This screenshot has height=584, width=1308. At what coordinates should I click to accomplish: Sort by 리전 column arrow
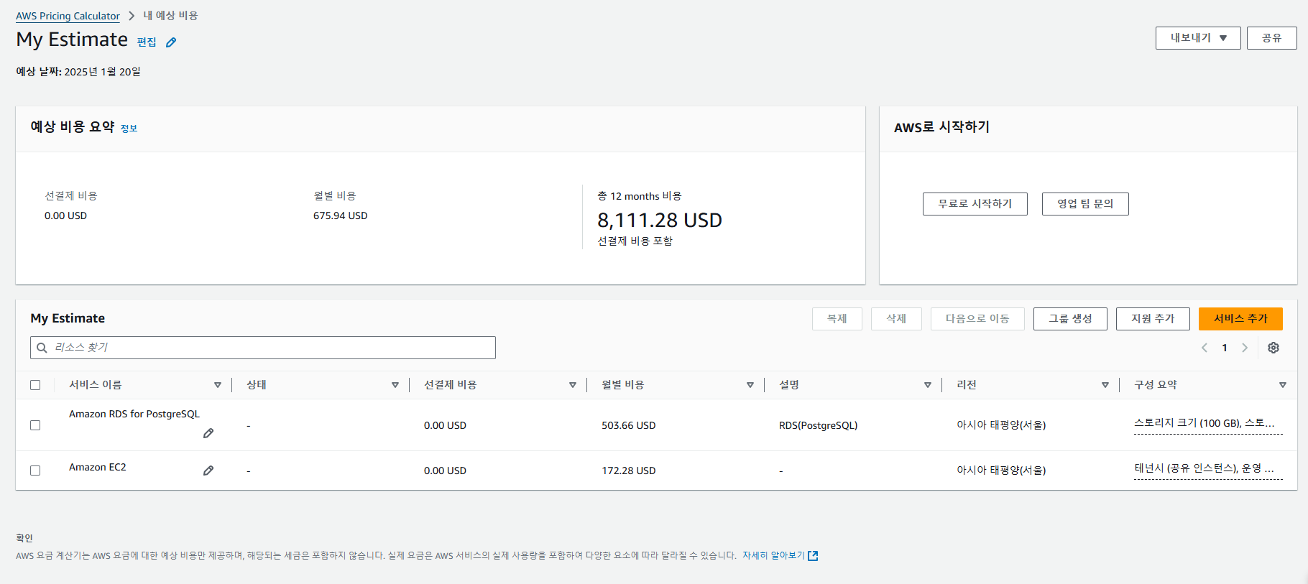(1105, 385)
